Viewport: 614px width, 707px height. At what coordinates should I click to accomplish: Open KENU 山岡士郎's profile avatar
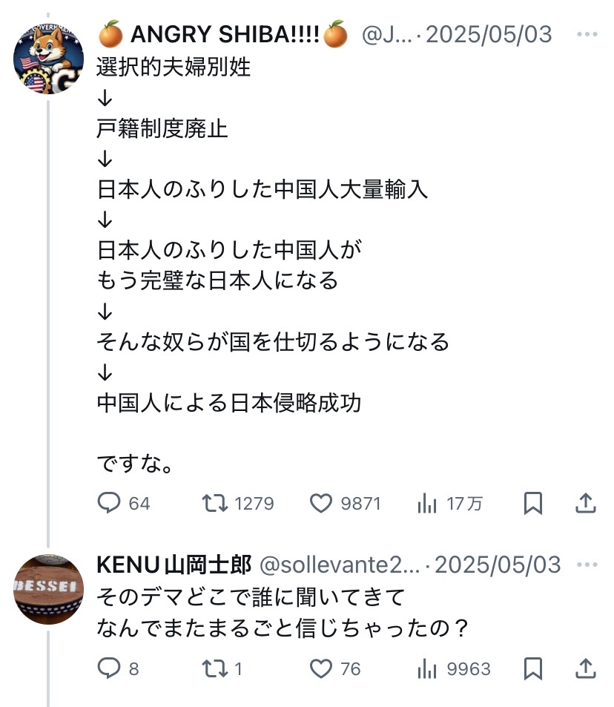click(x=49, y=589)
